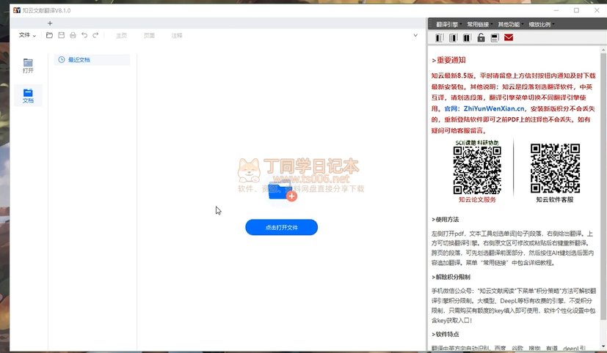Expand the 文件 dropdown menu
The width and height of the screenshot is (607, 353).
(27, 35)
